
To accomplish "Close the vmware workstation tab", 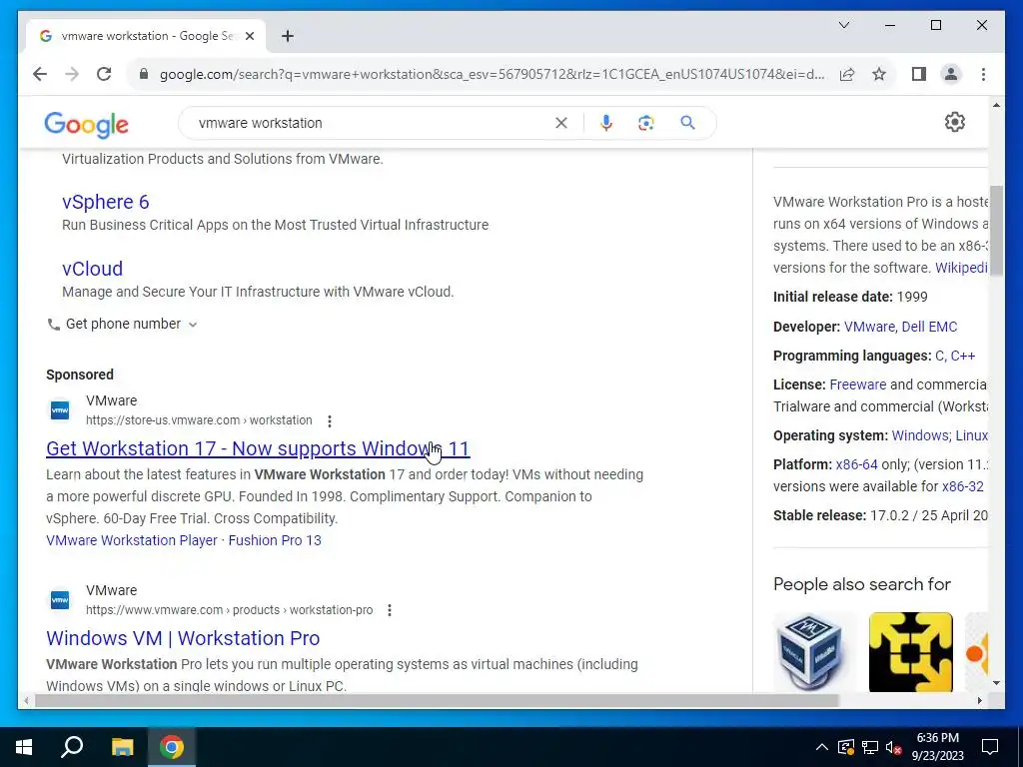I will (x=249, y=36).
